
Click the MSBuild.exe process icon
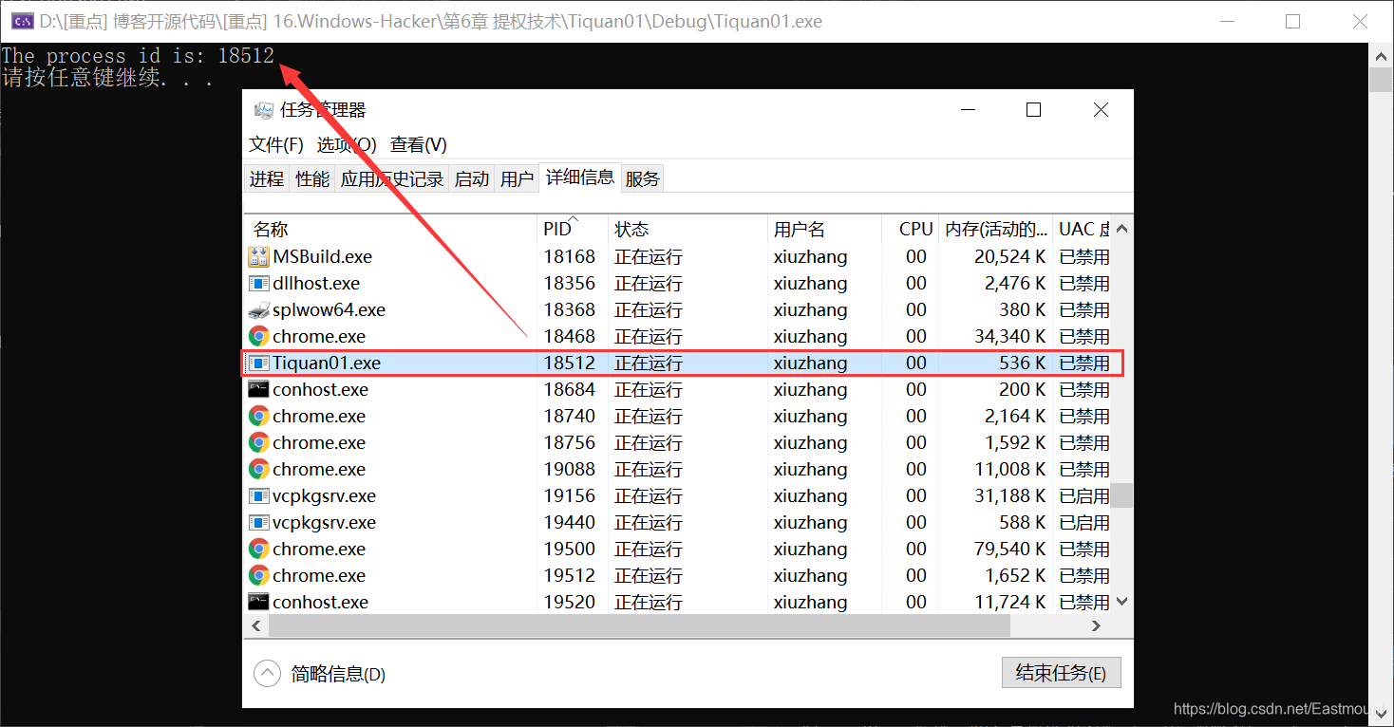point(258,256)
